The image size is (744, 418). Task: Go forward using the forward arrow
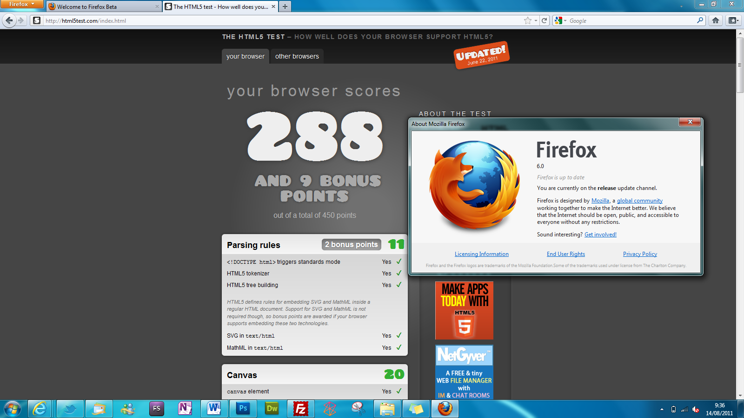point(20,20)
